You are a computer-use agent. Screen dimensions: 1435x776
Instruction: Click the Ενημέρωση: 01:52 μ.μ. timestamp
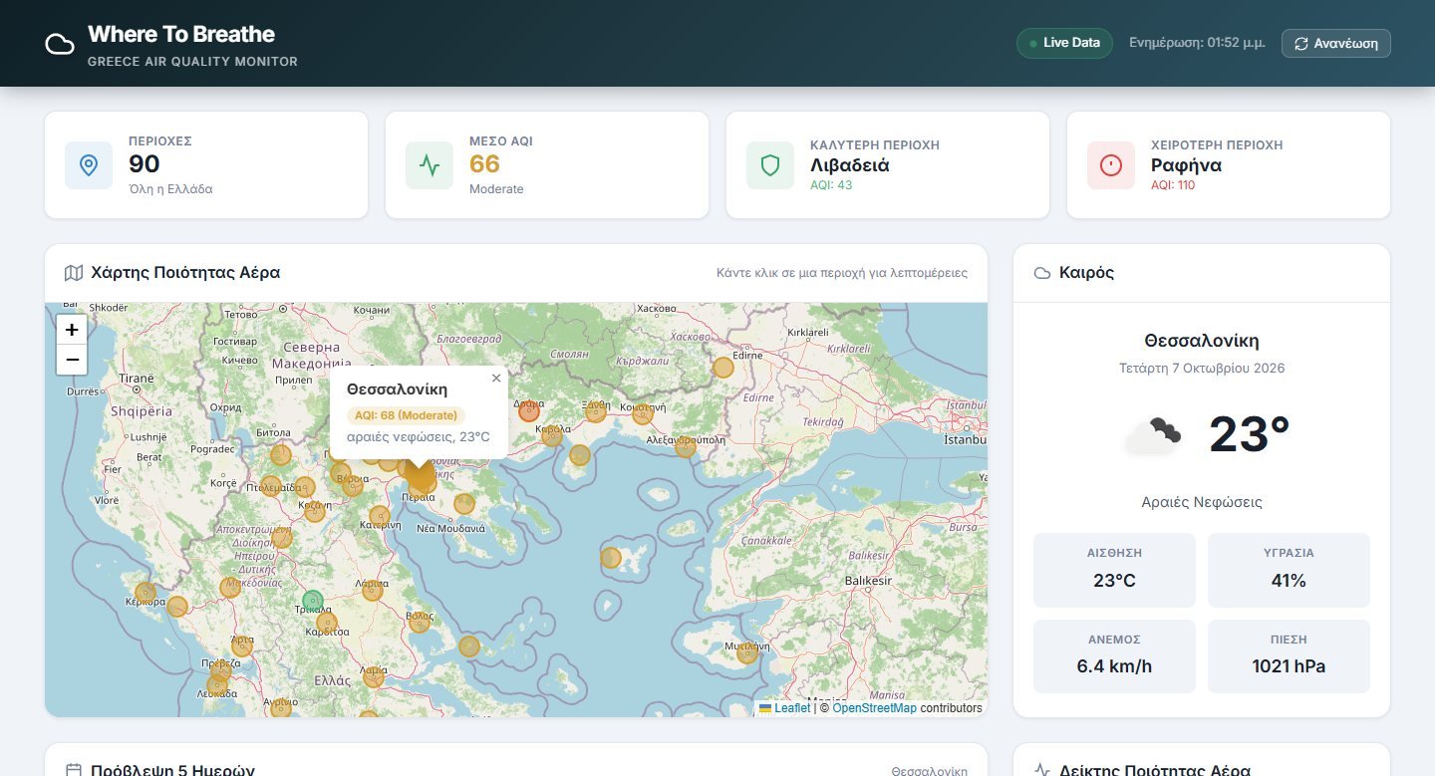[x=1197, y=44]
